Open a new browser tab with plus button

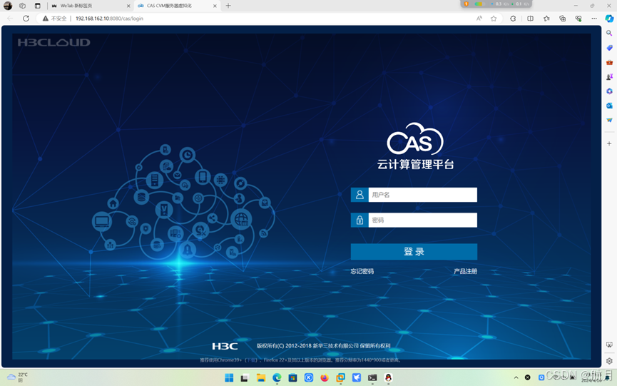coord(228,6)
